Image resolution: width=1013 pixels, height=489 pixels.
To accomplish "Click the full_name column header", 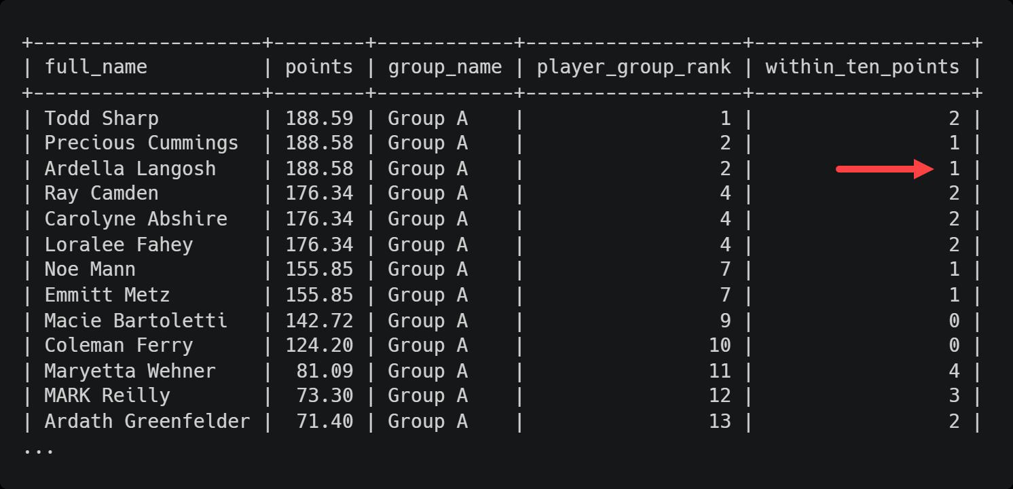I will [x=96, y=67].
